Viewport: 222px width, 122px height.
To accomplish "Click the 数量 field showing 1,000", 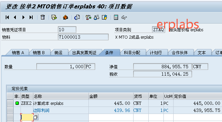I will click(x=60, y=67).
